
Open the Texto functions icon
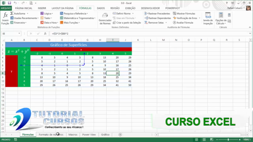[x=42, y=18]
